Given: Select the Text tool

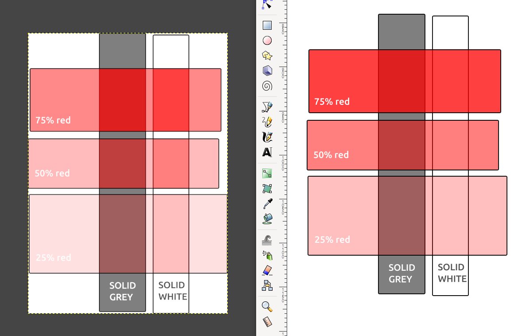Looking at the screenshot, I should coord(267,152).
